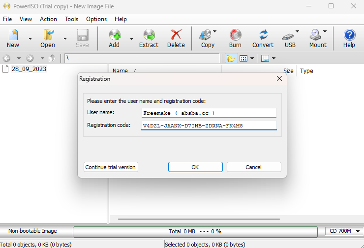Expand the Copy dropdown arrow

pos(215,31)
